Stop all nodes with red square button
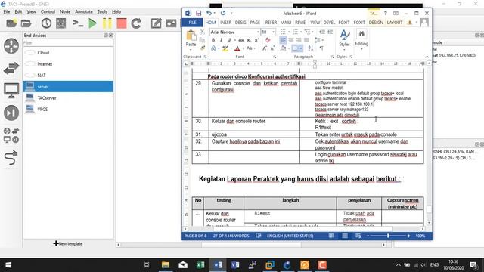The width and height of the screenshot is (484, 272). [x=122, y=23]
